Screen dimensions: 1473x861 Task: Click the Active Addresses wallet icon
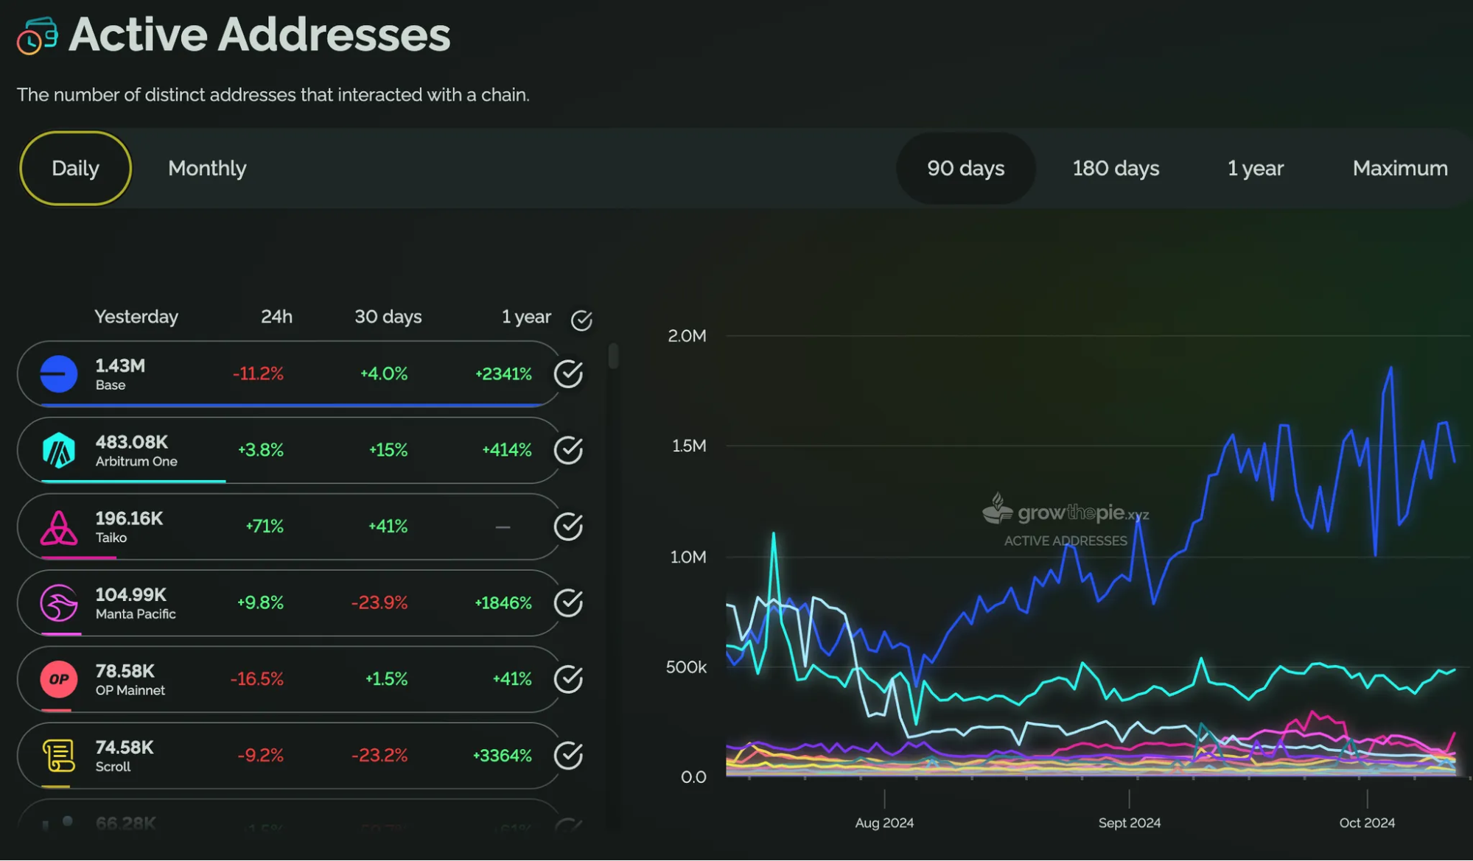[x=37, y=35]
